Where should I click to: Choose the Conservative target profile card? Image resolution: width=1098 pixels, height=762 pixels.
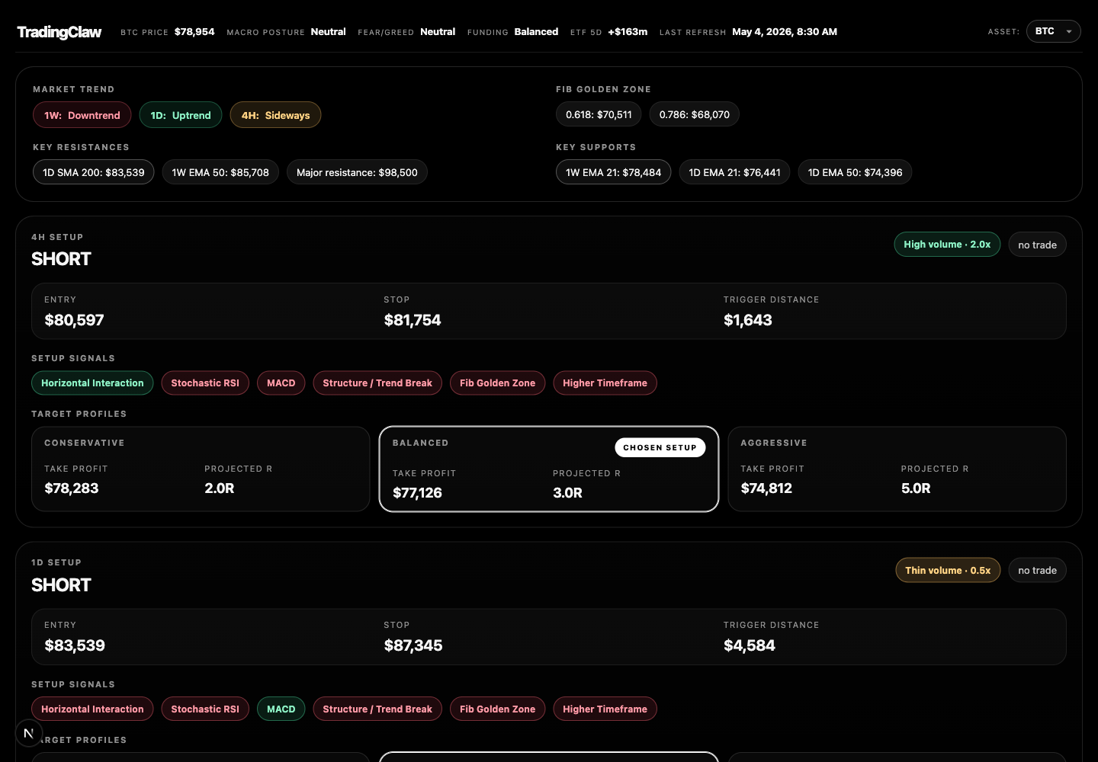click(201, 469)
